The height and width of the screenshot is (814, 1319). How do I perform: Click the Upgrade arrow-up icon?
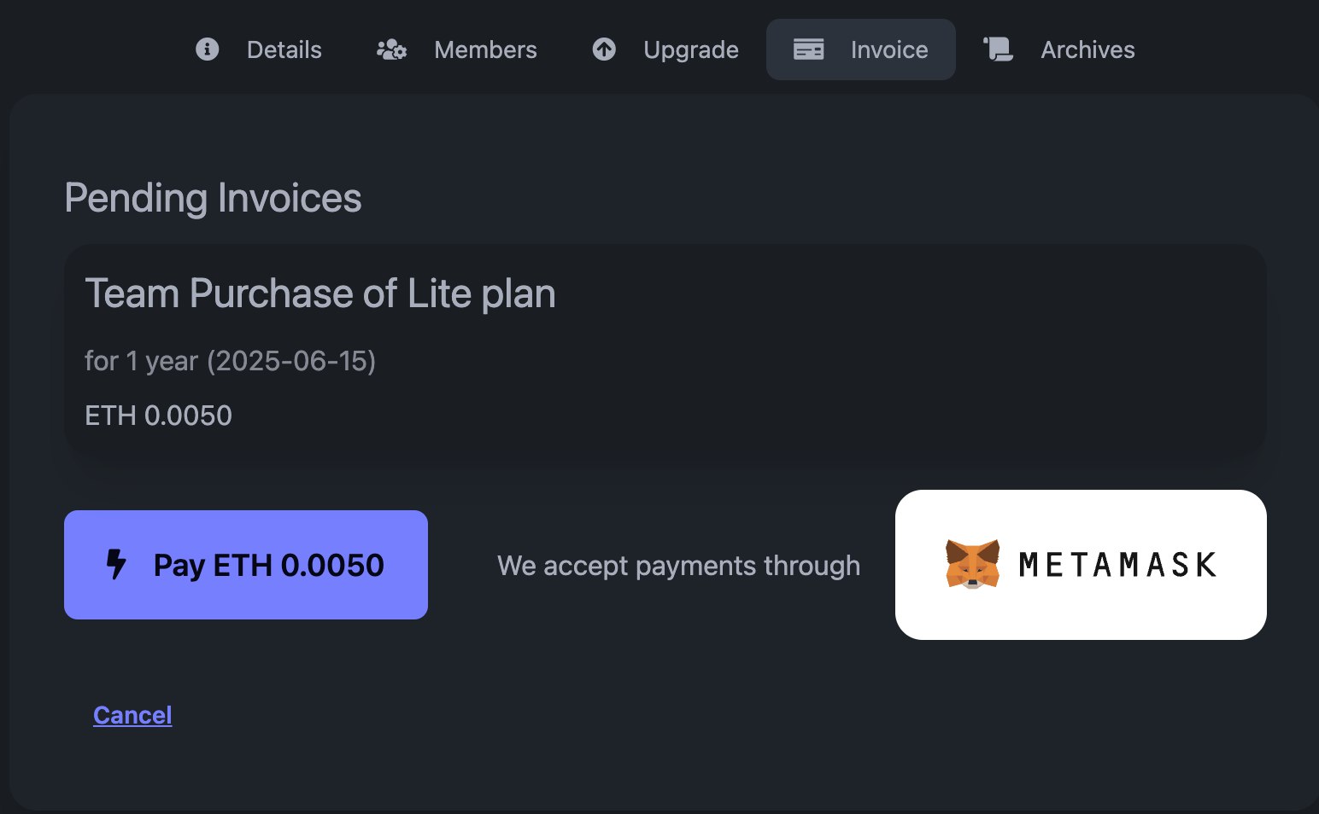click(604, 49)
